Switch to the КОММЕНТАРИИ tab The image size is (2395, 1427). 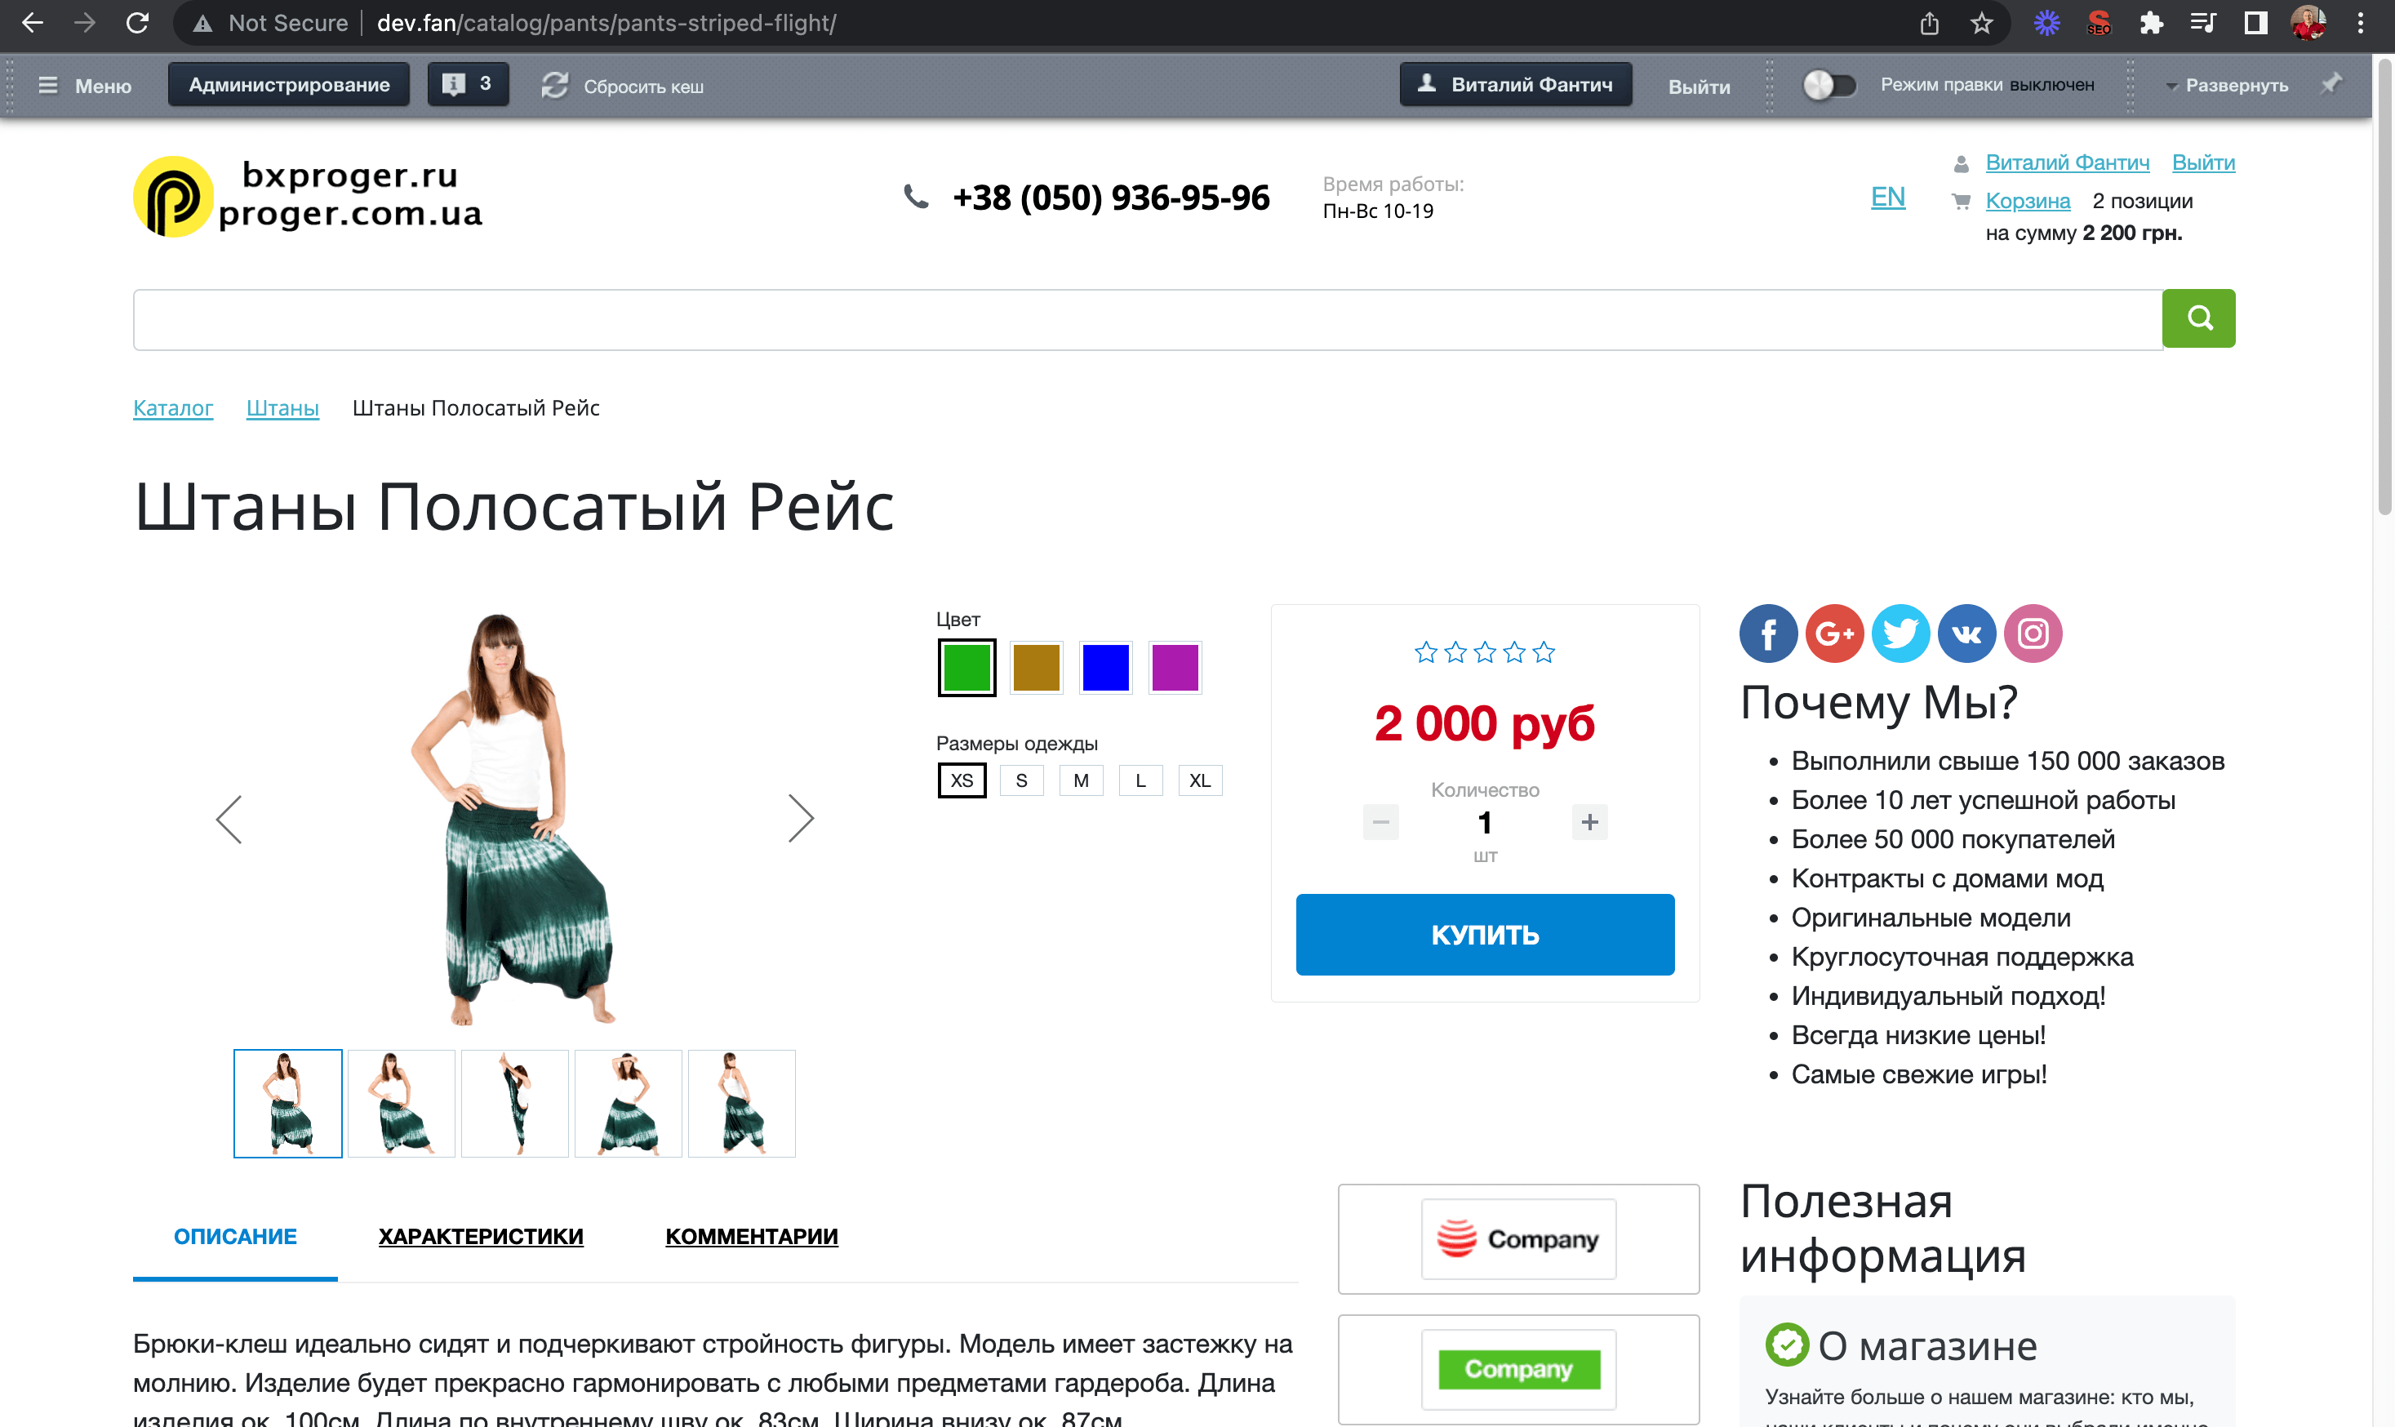pyautogui.click(x=751, y=1236)
